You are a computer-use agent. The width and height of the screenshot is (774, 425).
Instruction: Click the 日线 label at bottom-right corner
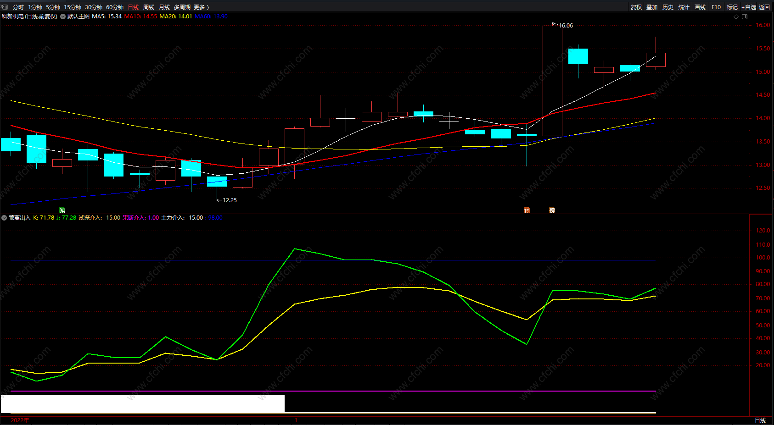[x=761, y=420]
